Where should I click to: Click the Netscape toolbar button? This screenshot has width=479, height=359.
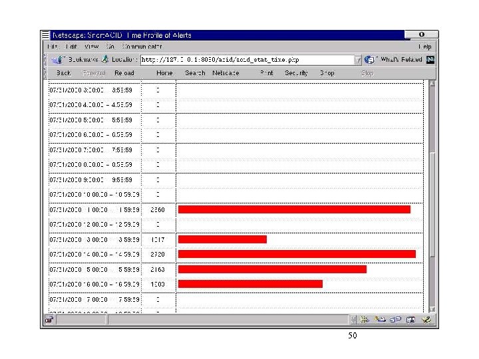tap(226, 73)
